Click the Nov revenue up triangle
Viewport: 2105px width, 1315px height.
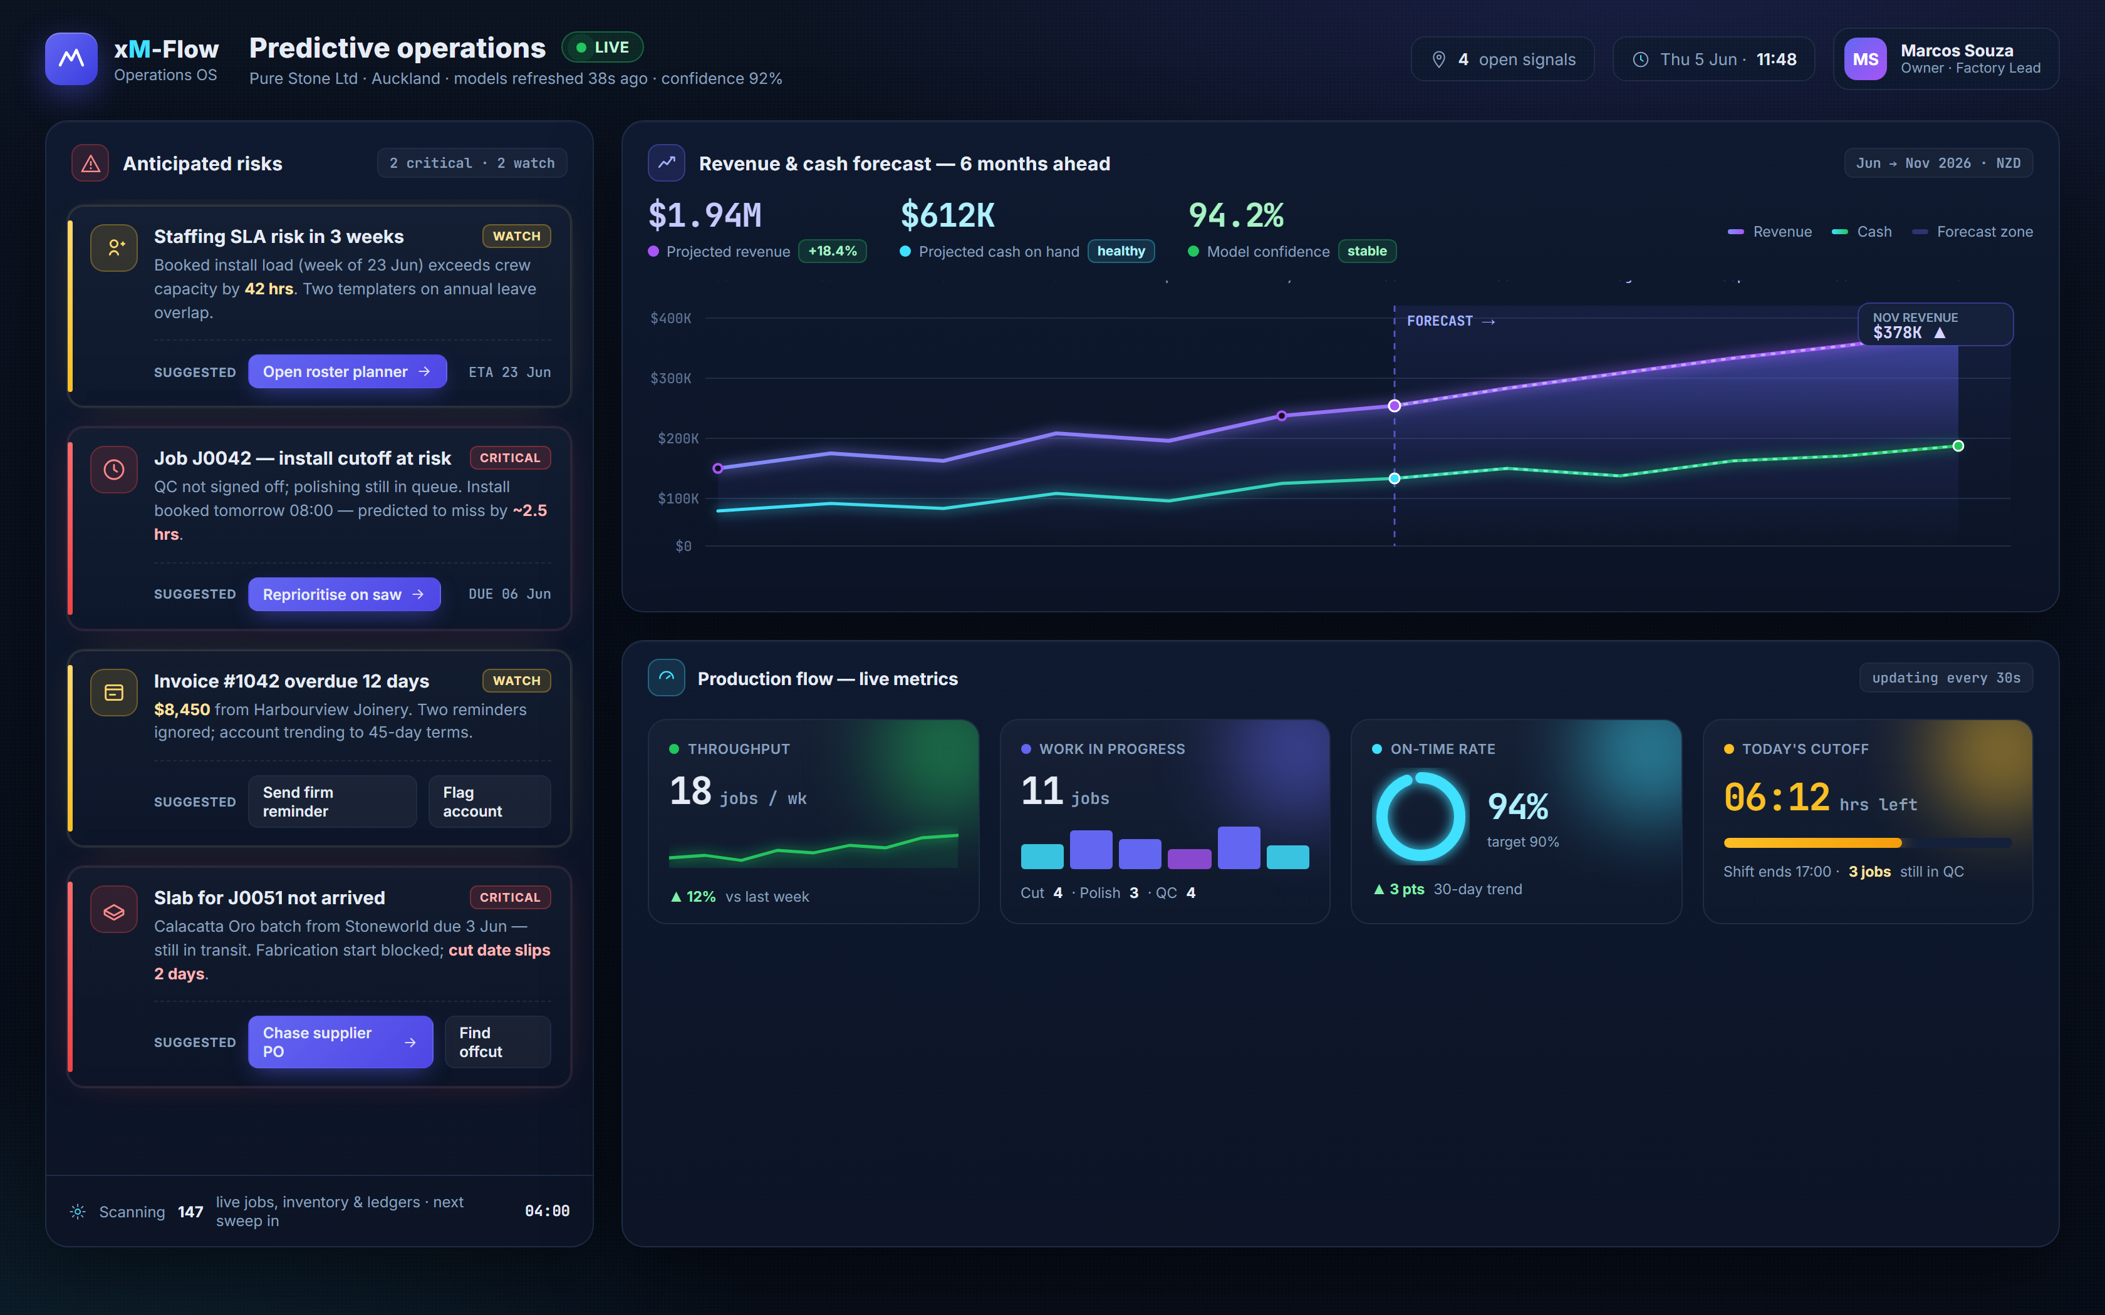1940,333
